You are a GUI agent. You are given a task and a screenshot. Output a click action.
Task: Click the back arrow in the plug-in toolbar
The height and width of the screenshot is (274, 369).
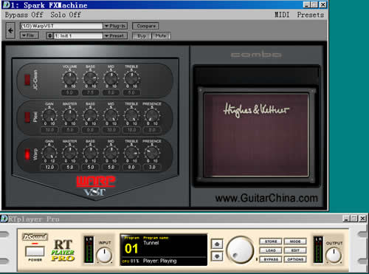point(10,30)
